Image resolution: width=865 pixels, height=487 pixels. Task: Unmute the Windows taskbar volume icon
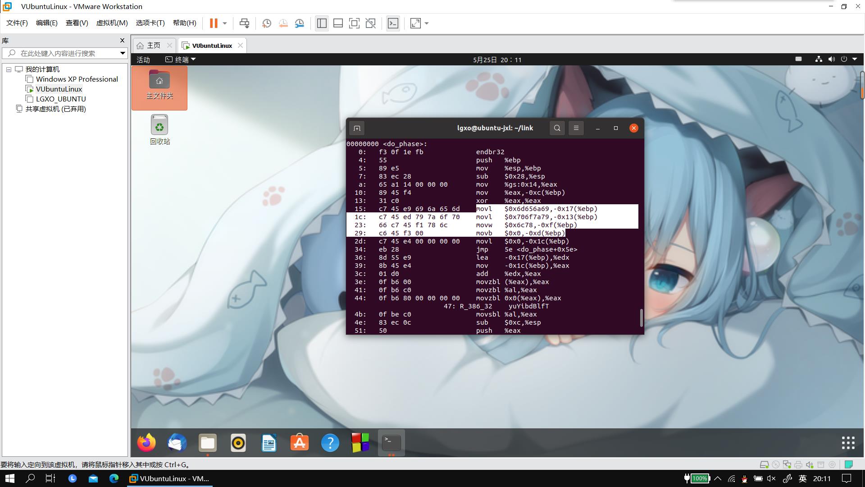(x=771, y=478)
